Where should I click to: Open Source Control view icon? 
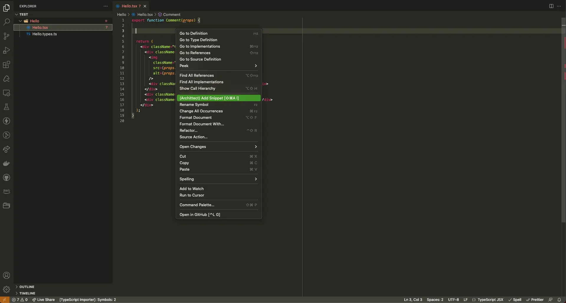[x=6, y=36]
